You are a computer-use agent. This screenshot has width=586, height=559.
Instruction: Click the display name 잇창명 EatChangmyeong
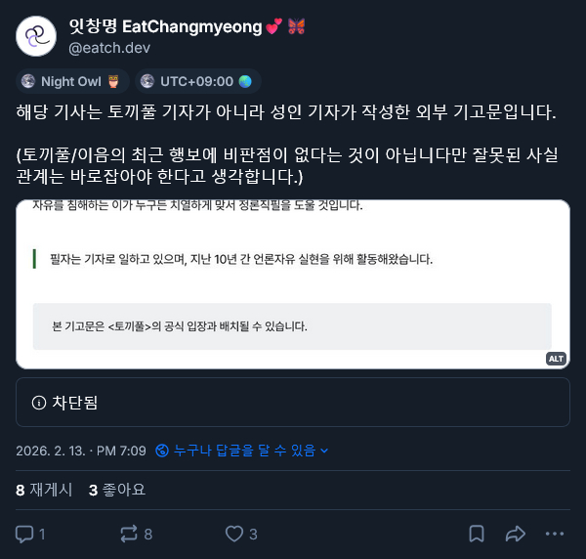click(166, 26)
